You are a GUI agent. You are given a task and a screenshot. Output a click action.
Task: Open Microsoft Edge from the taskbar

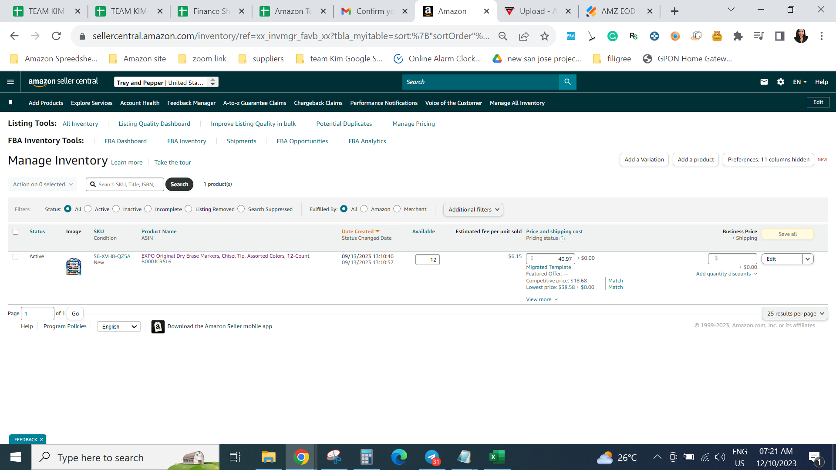click(x=399, y=457)
